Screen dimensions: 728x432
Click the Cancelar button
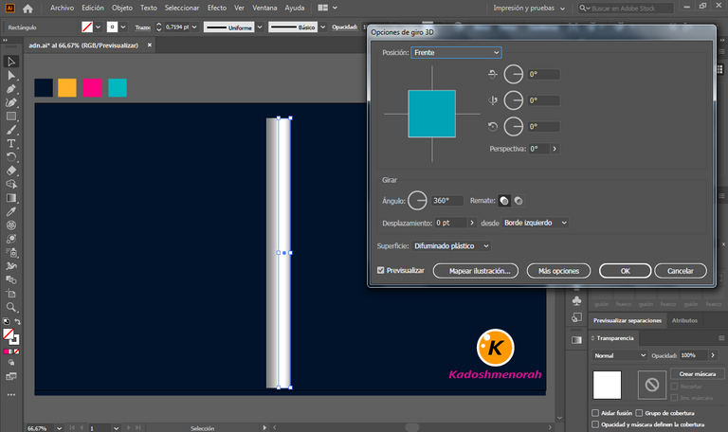tap(681, 271)
